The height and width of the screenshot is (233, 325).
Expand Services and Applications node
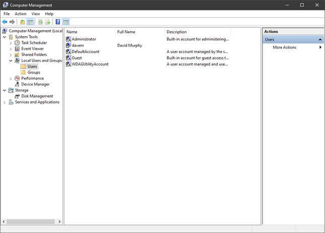point(5,102)
